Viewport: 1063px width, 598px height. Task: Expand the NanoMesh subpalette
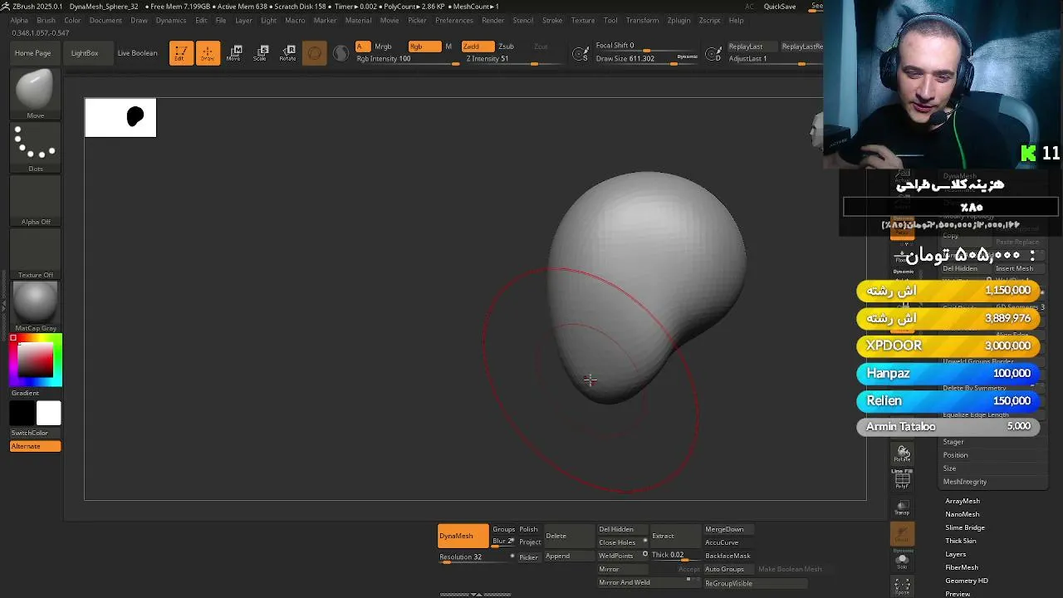click(962, 514)
